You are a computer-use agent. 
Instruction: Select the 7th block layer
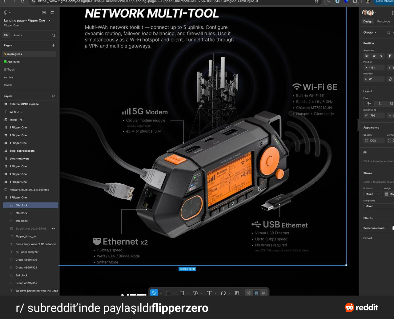[30, 213]
